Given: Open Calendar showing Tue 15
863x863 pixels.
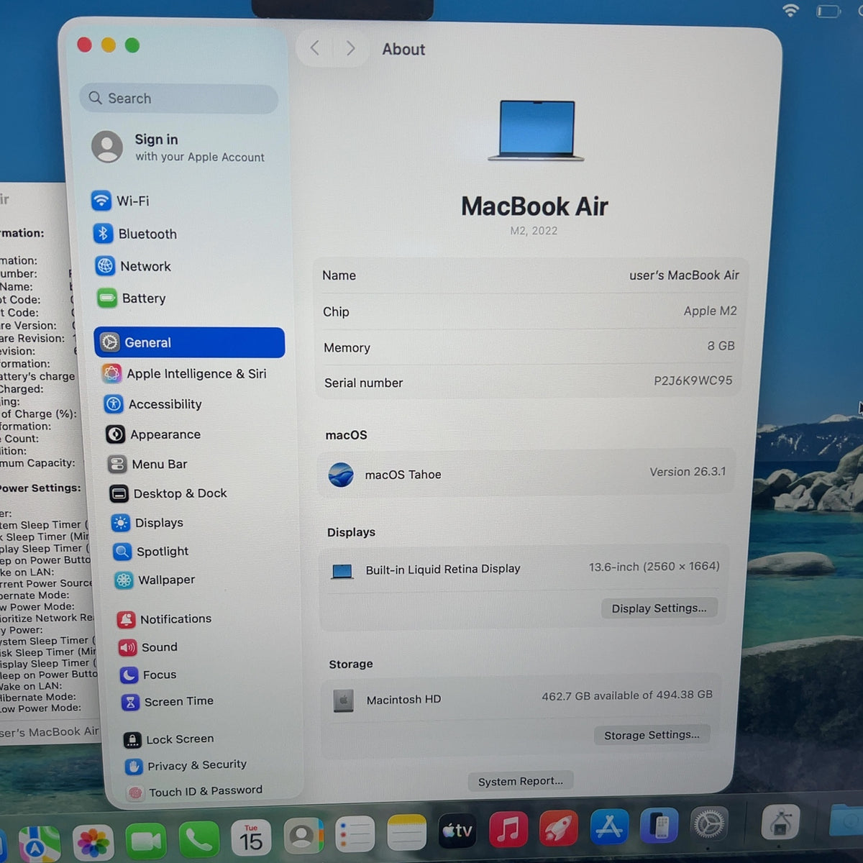Looking at the screenshot, I should point(251,838).
